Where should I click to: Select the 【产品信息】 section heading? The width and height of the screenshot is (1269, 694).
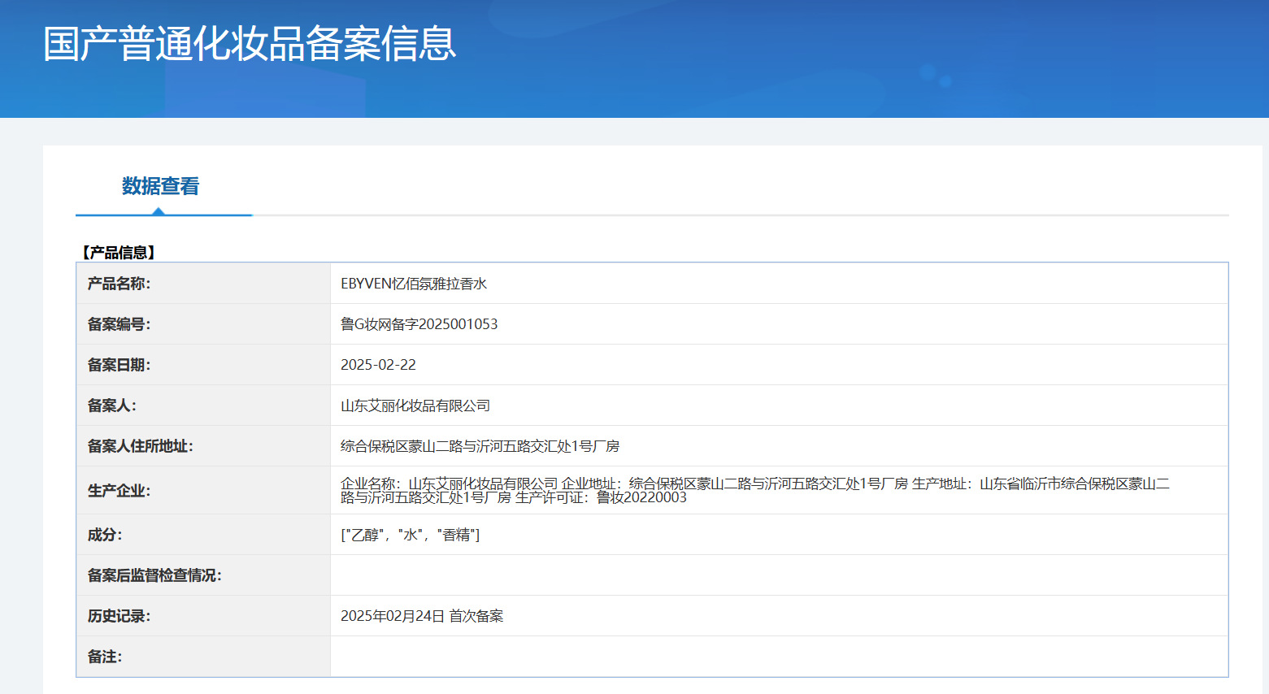[x=118, y=253]
